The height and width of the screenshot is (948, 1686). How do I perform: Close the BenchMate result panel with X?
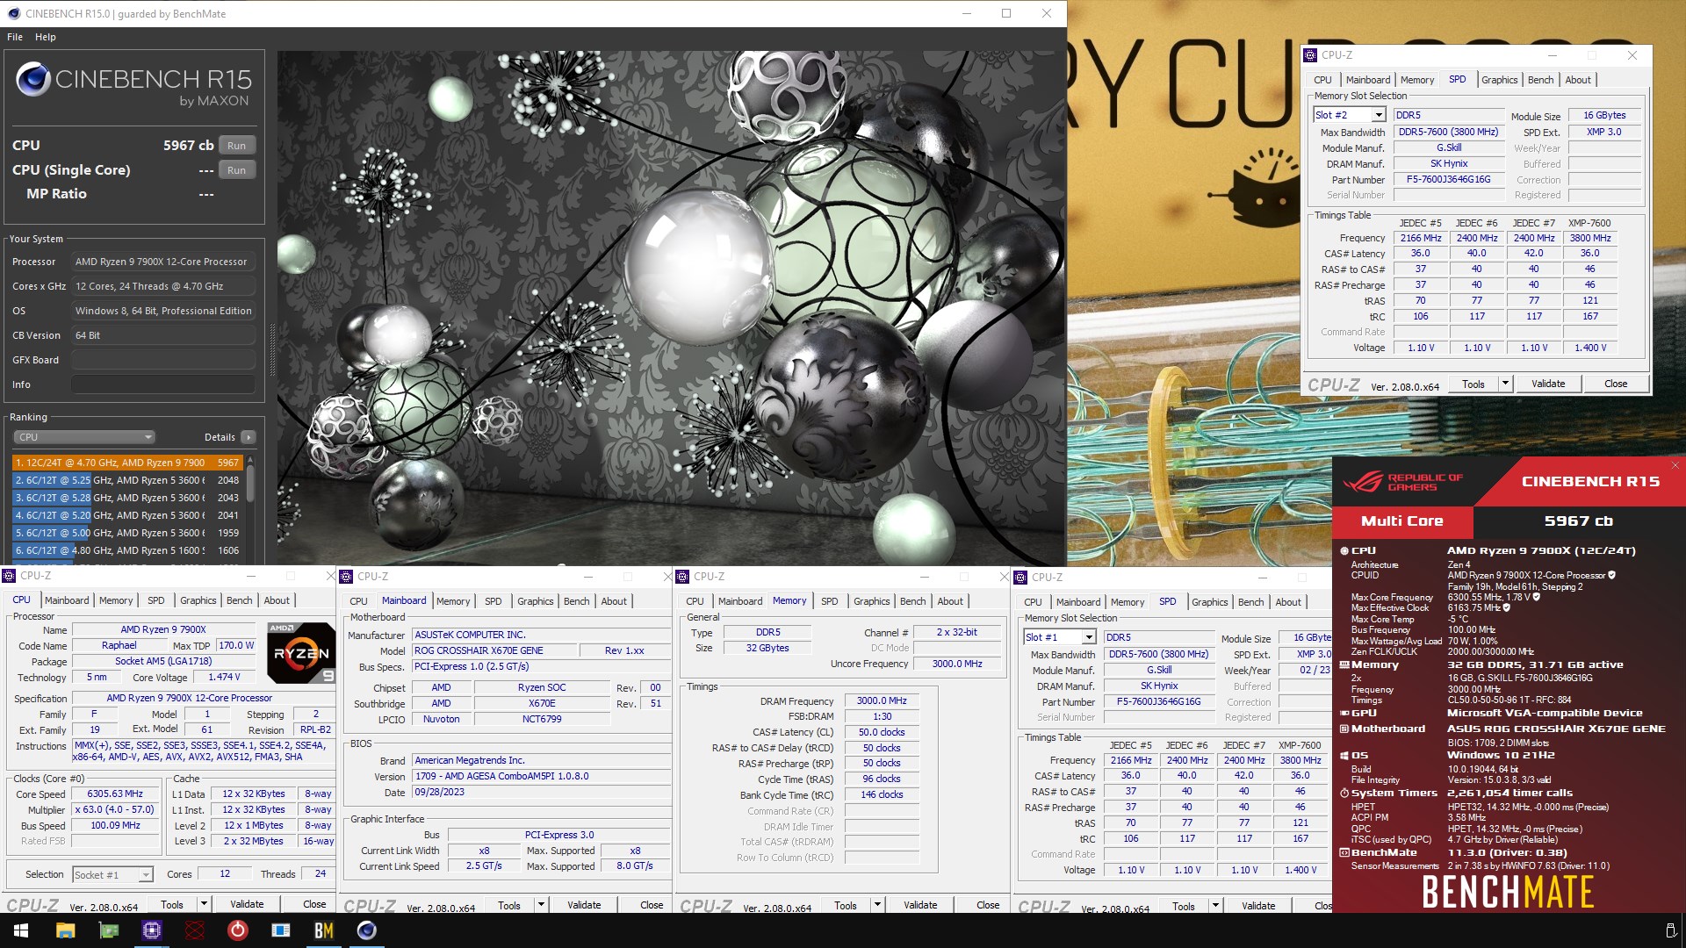(1675, 465)
